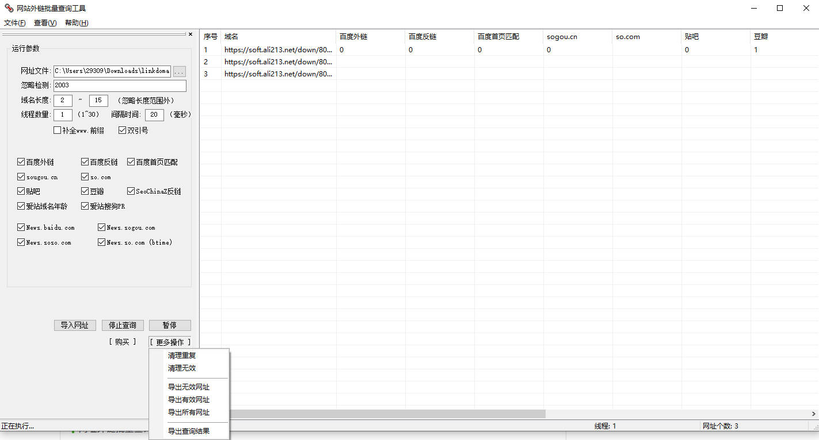Viewport: 819px width, 440px height.
Task: Click 网址个数: 3 in status bar
Action: point(721,426)
